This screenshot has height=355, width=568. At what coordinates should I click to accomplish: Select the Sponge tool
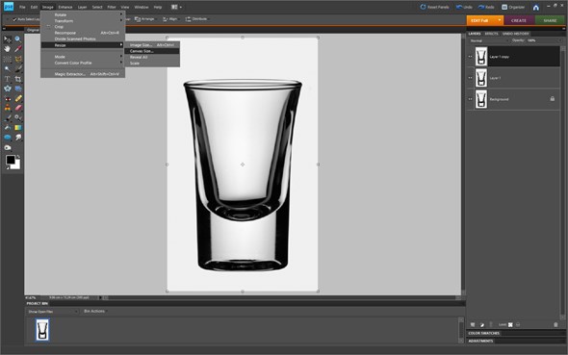coord(8,147)
